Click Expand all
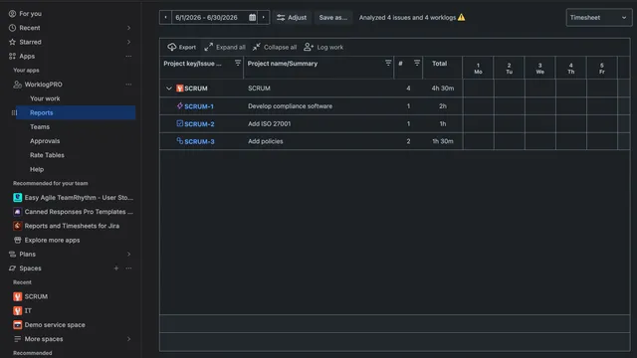The width and height of the screenshot is (637, 358). (x=225, y=47)
